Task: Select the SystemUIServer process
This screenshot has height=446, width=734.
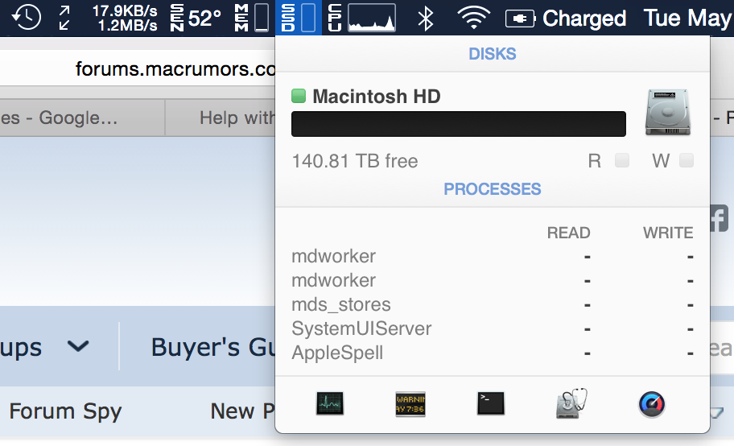Action: coord(493,329)
